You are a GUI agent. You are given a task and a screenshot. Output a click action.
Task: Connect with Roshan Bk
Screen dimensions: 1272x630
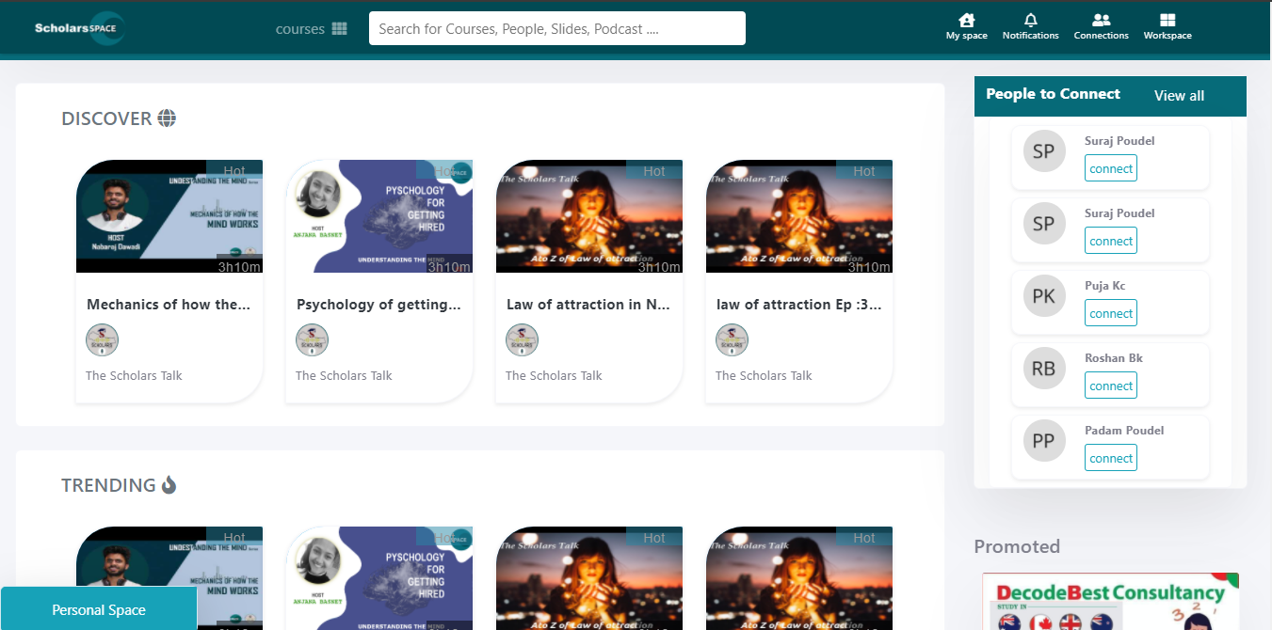click(1111, 386)
